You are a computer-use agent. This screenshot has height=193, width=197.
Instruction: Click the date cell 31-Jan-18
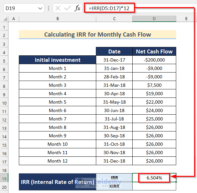[x=114, y=68]
